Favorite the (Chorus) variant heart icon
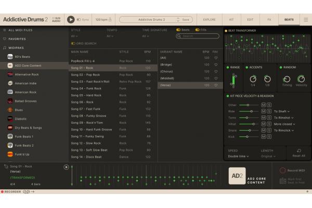This screenshot has height=208, width=312. tap(216, 71)
